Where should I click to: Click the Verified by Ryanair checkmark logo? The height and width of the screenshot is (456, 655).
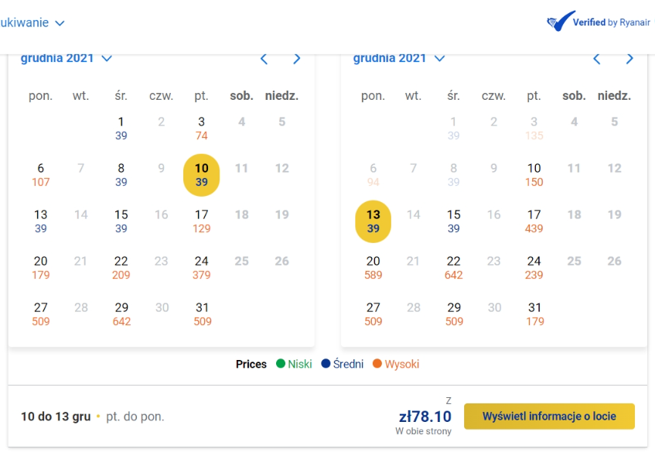pos(561,21)
